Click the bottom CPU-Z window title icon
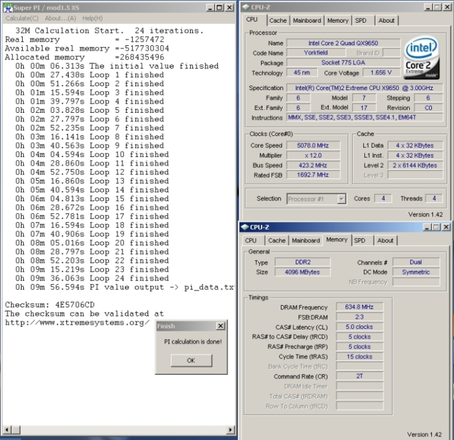This screenshot has height=440, width=454. [245, 227]
